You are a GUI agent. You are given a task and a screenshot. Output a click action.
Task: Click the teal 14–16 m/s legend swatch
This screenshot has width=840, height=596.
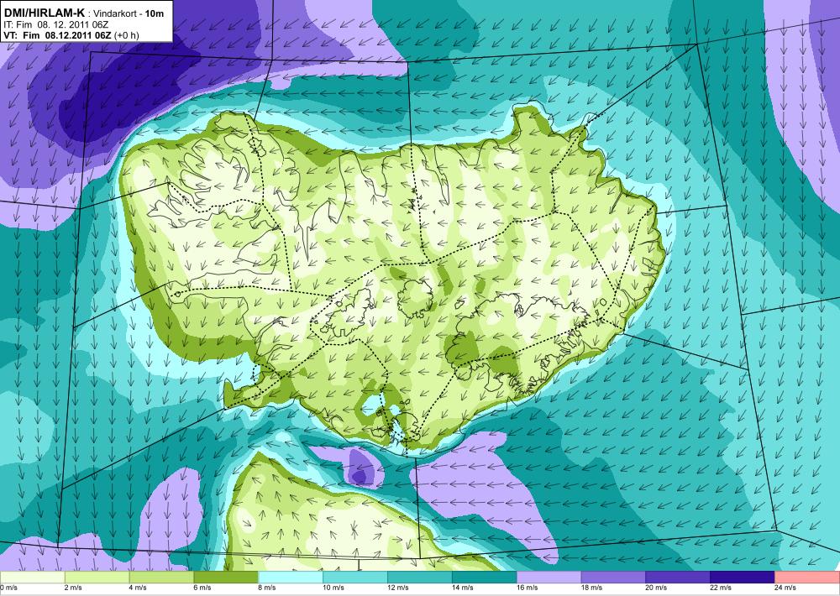[485, 578]
